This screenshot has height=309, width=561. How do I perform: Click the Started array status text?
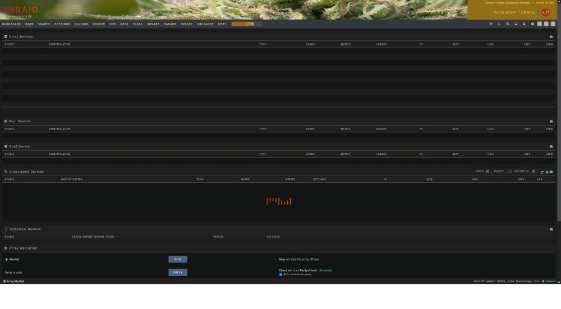(x=15, y=259)
